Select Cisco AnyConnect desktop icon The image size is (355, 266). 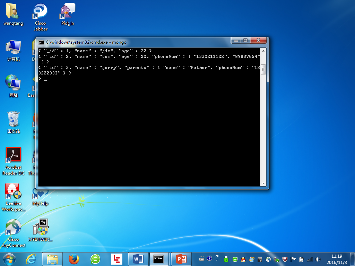click(x=14, y=233)
